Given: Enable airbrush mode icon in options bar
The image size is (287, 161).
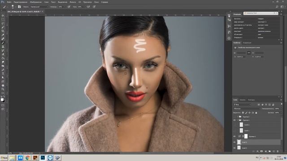Looking at the screenshot, I should 88,7.
